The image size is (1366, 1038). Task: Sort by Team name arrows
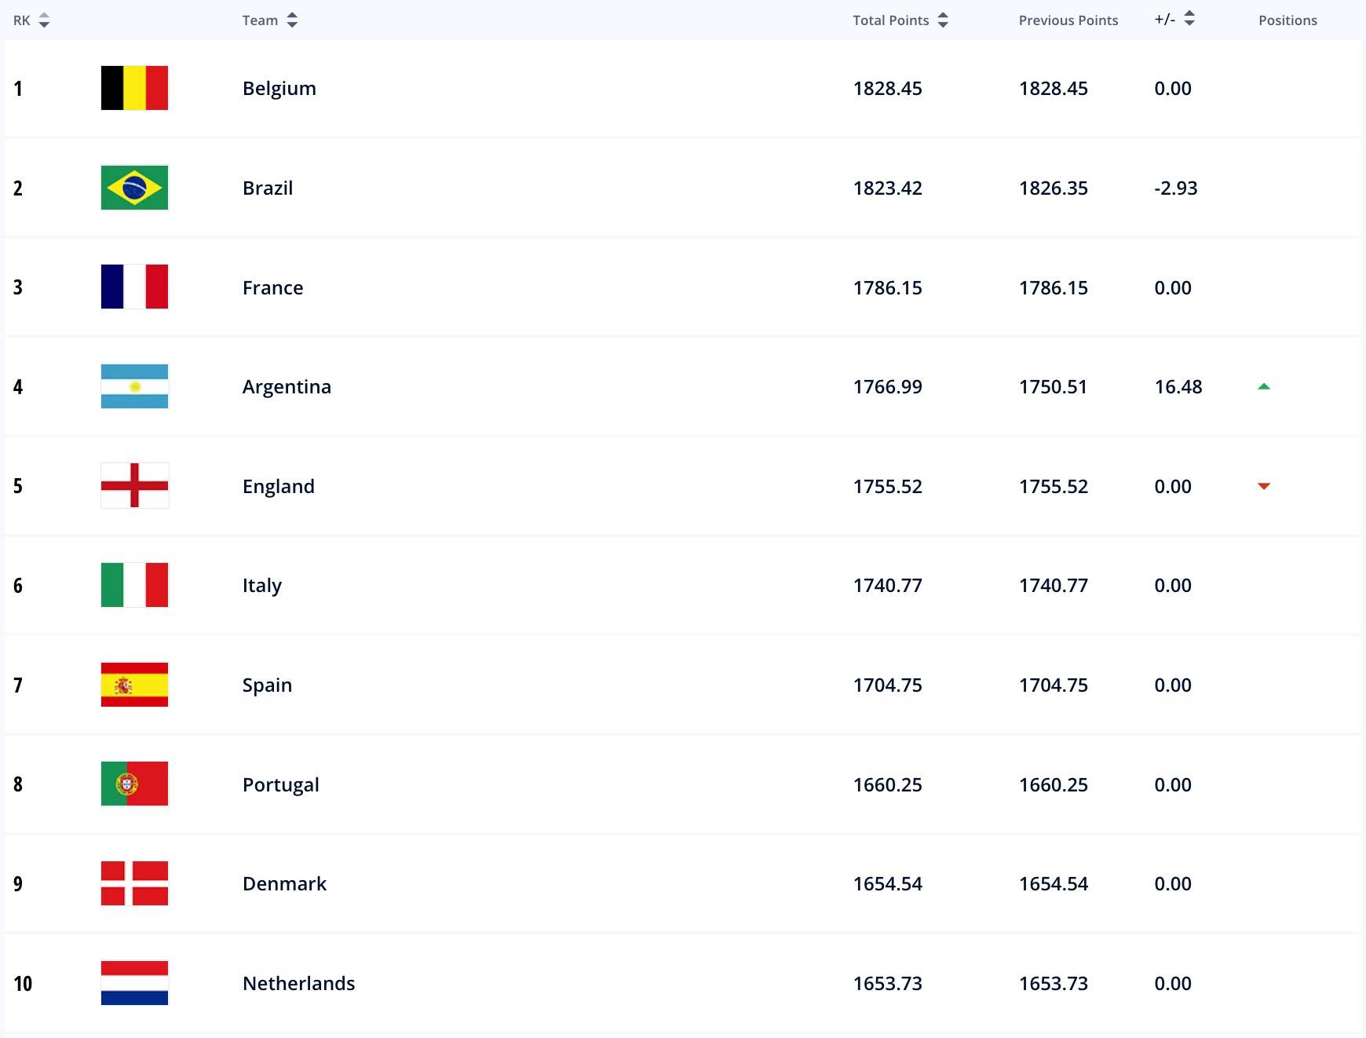pyautogui.click(x=292, y=20)
